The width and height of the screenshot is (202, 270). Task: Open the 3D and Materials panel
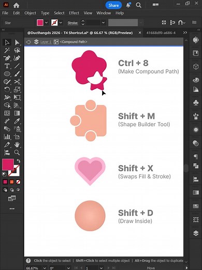click(x=196, y=66)
